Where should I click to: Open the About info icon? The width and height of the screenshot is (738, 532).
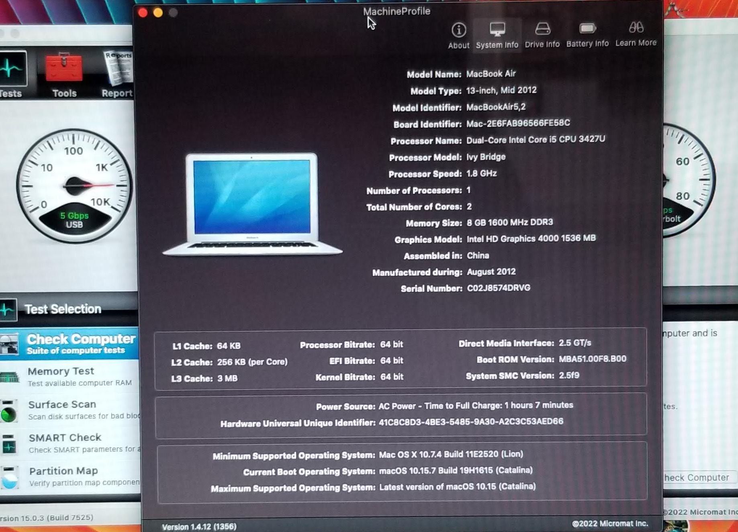[458, 31]
